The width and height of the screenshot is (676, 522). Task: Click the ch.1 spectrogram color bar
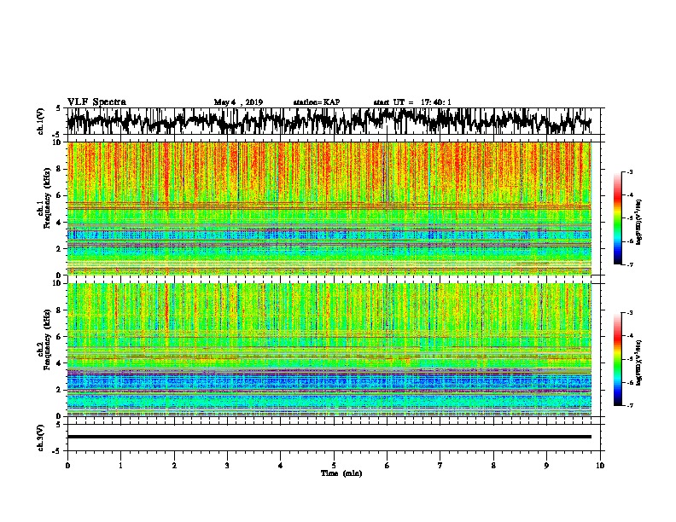tap(617, 218)
